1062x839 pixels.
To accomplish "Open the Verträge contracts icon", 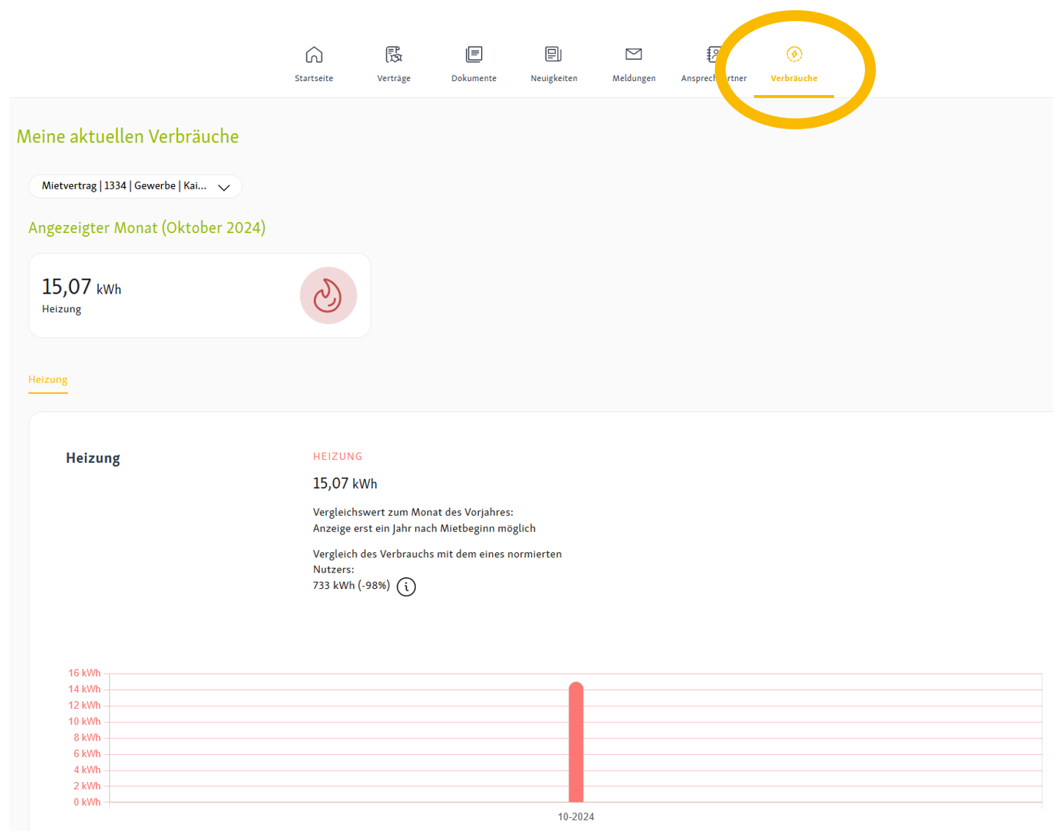I will (x=394, y=55).
